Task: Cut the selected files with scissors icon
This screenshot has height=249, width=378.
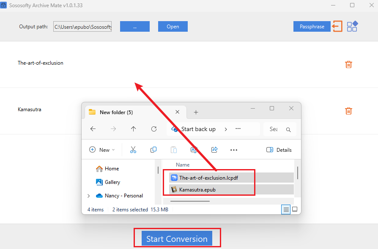Action: [133, 150]
